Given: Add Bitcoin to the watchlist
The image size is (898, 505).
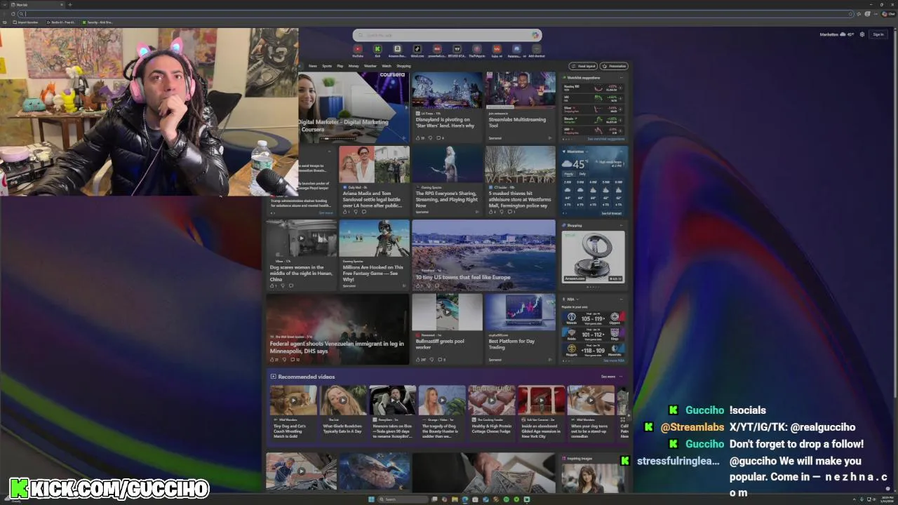Looking at the screenshot, I should [x=620, y=120].
